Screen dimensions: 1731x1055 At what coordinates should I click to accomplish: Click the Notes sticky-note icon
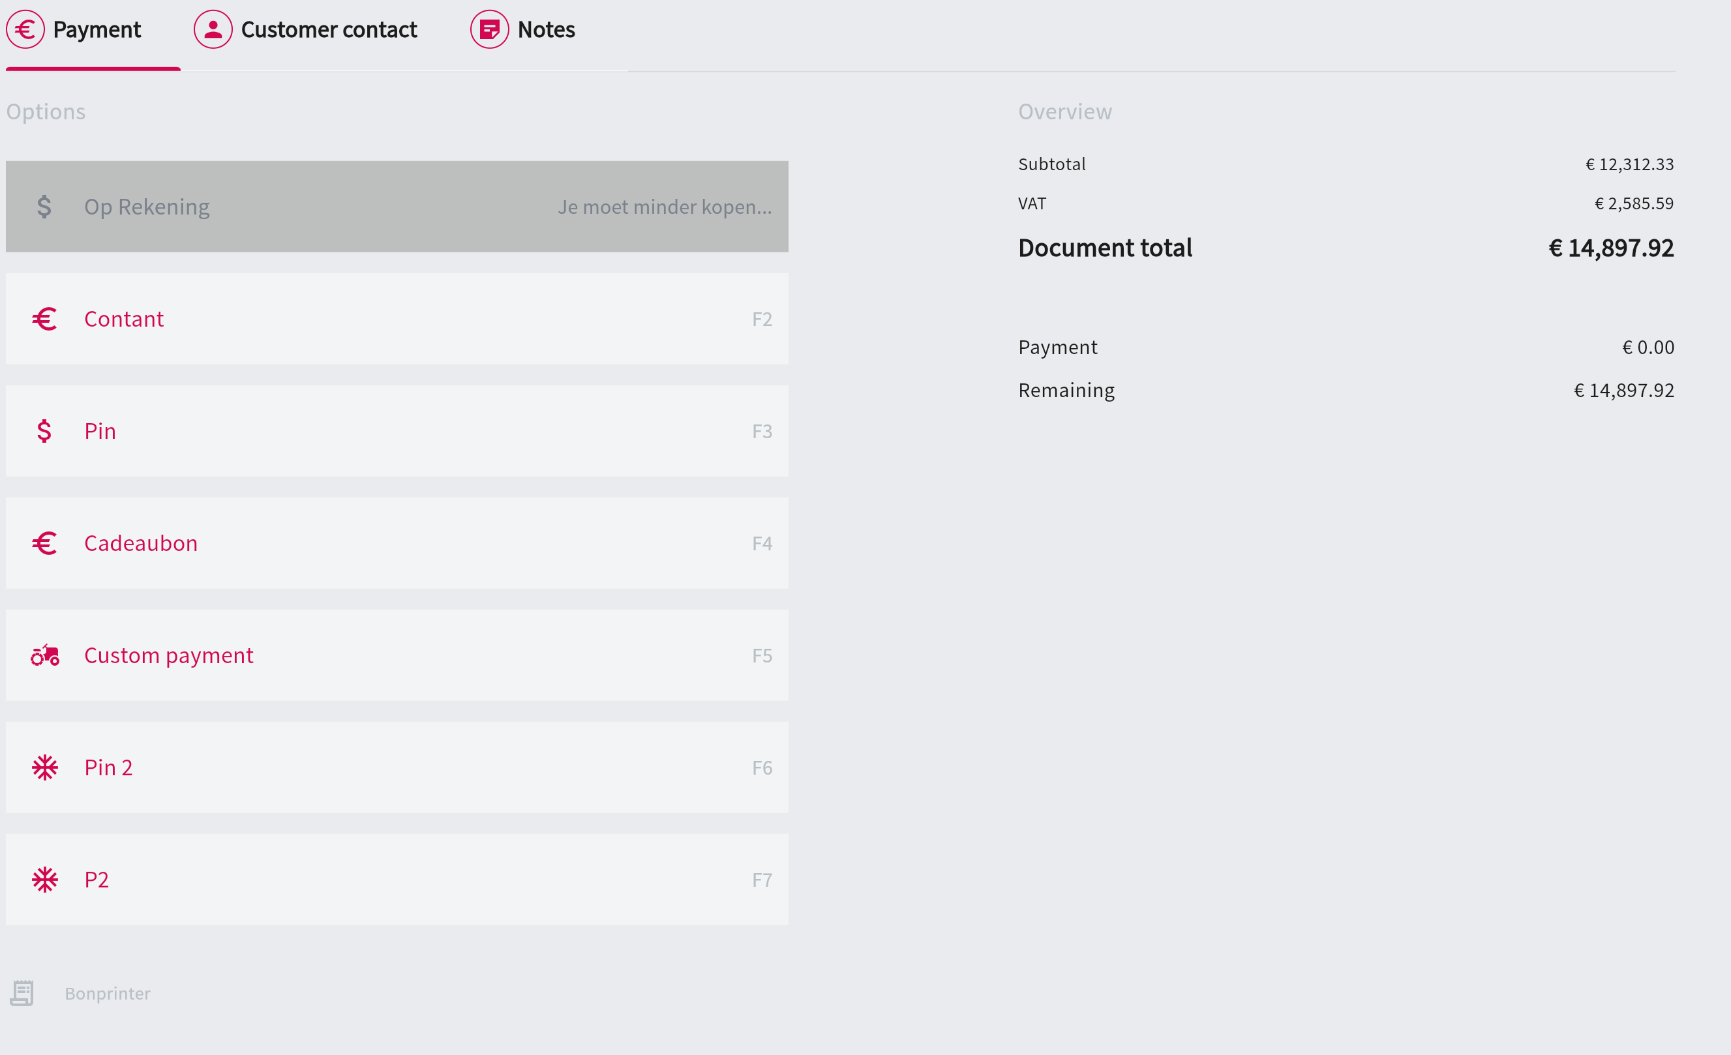(x=489, y=29)
